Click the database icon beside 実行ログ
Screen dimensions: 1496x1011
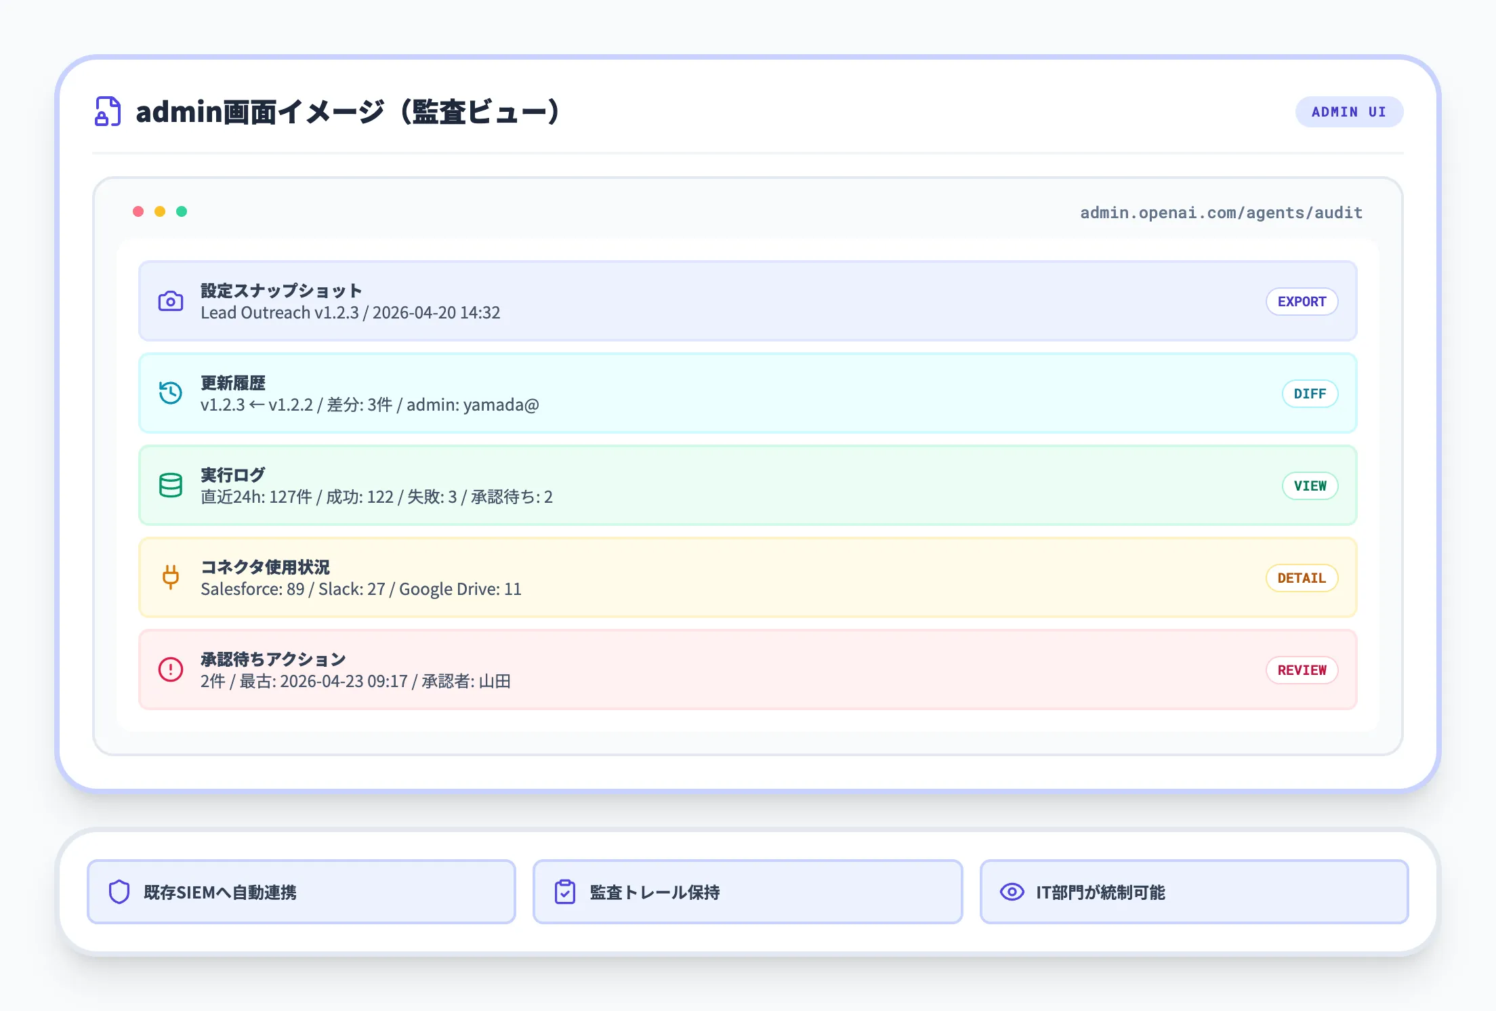point(171,485)
